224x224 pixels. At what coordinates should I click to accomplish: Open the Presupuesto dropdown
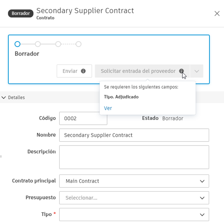click(x=134, y=198)
